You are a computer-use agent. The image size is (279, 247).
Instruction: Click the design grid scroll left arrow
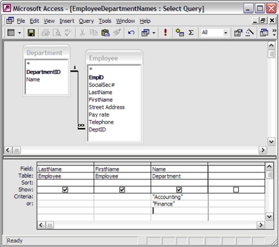[x=41, y=225]
